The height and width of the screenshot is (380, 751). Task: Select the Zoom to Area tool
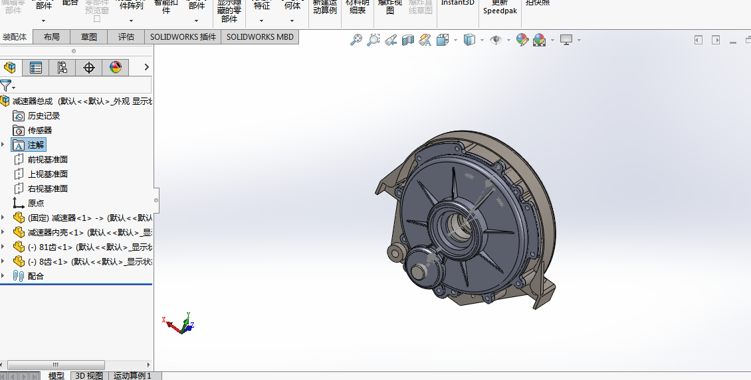coord(374,40)
